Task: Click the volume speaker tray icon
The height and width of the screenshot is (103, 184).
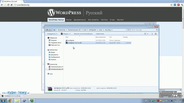Action: pyautogui.click(x=172, y=101)
